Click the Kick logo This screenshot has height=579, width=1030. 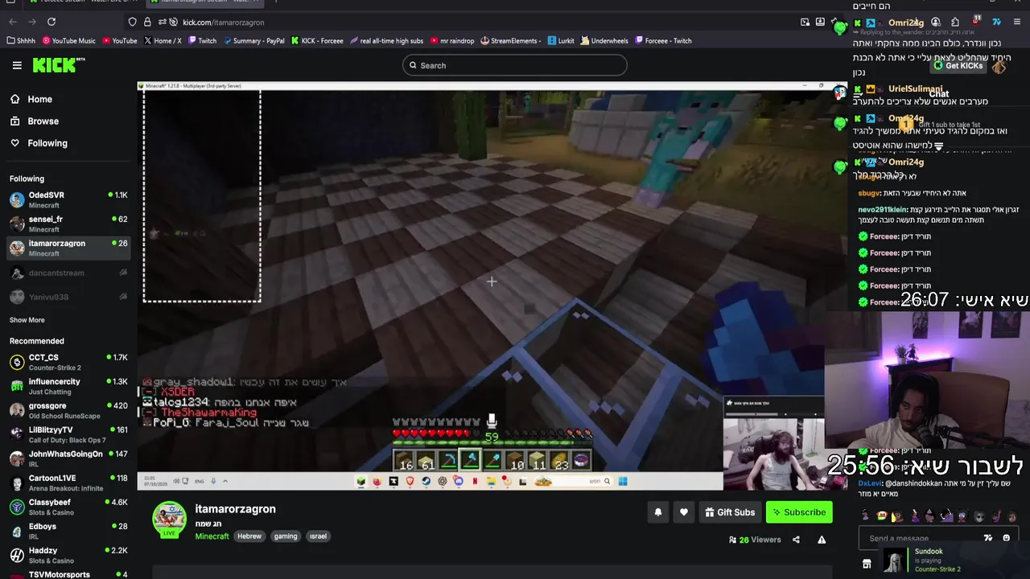(x=59, y=65)
